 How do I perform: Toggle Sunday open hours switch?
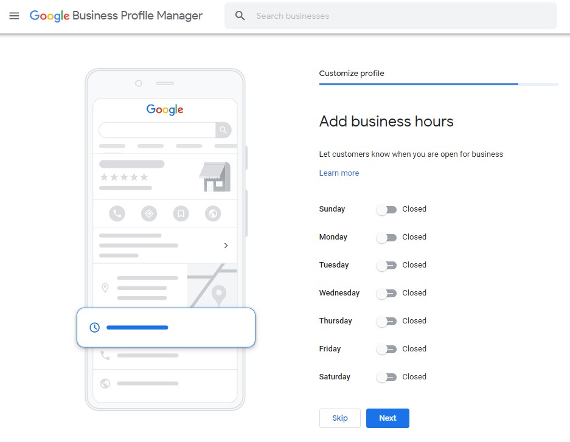point(386,210)
